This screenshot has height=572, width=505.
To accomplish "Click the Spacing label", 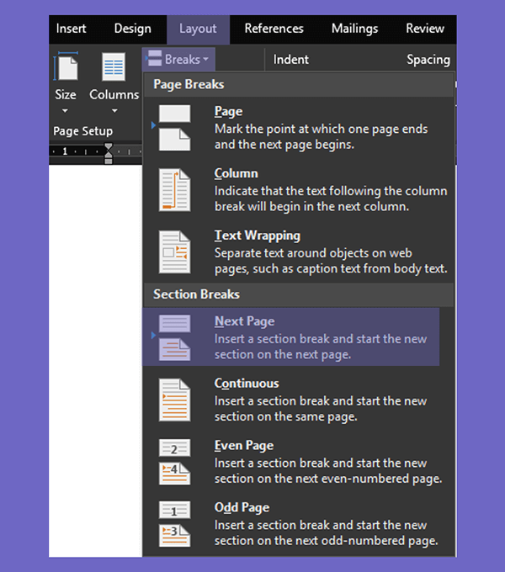I will (428, 60).
